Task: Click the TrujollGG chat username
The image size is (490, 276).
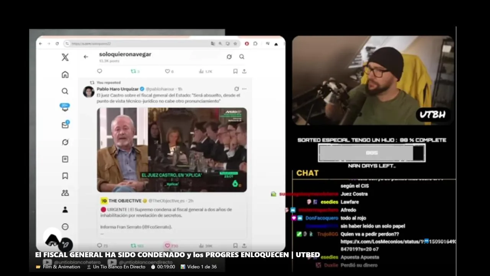Action: pyautogui.click(x=327, y=234)
